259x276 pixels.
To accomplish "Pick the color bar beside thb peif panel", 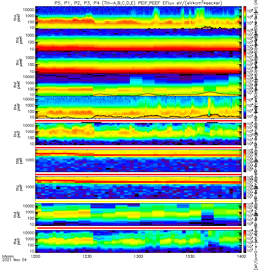I will click(245, 161).
